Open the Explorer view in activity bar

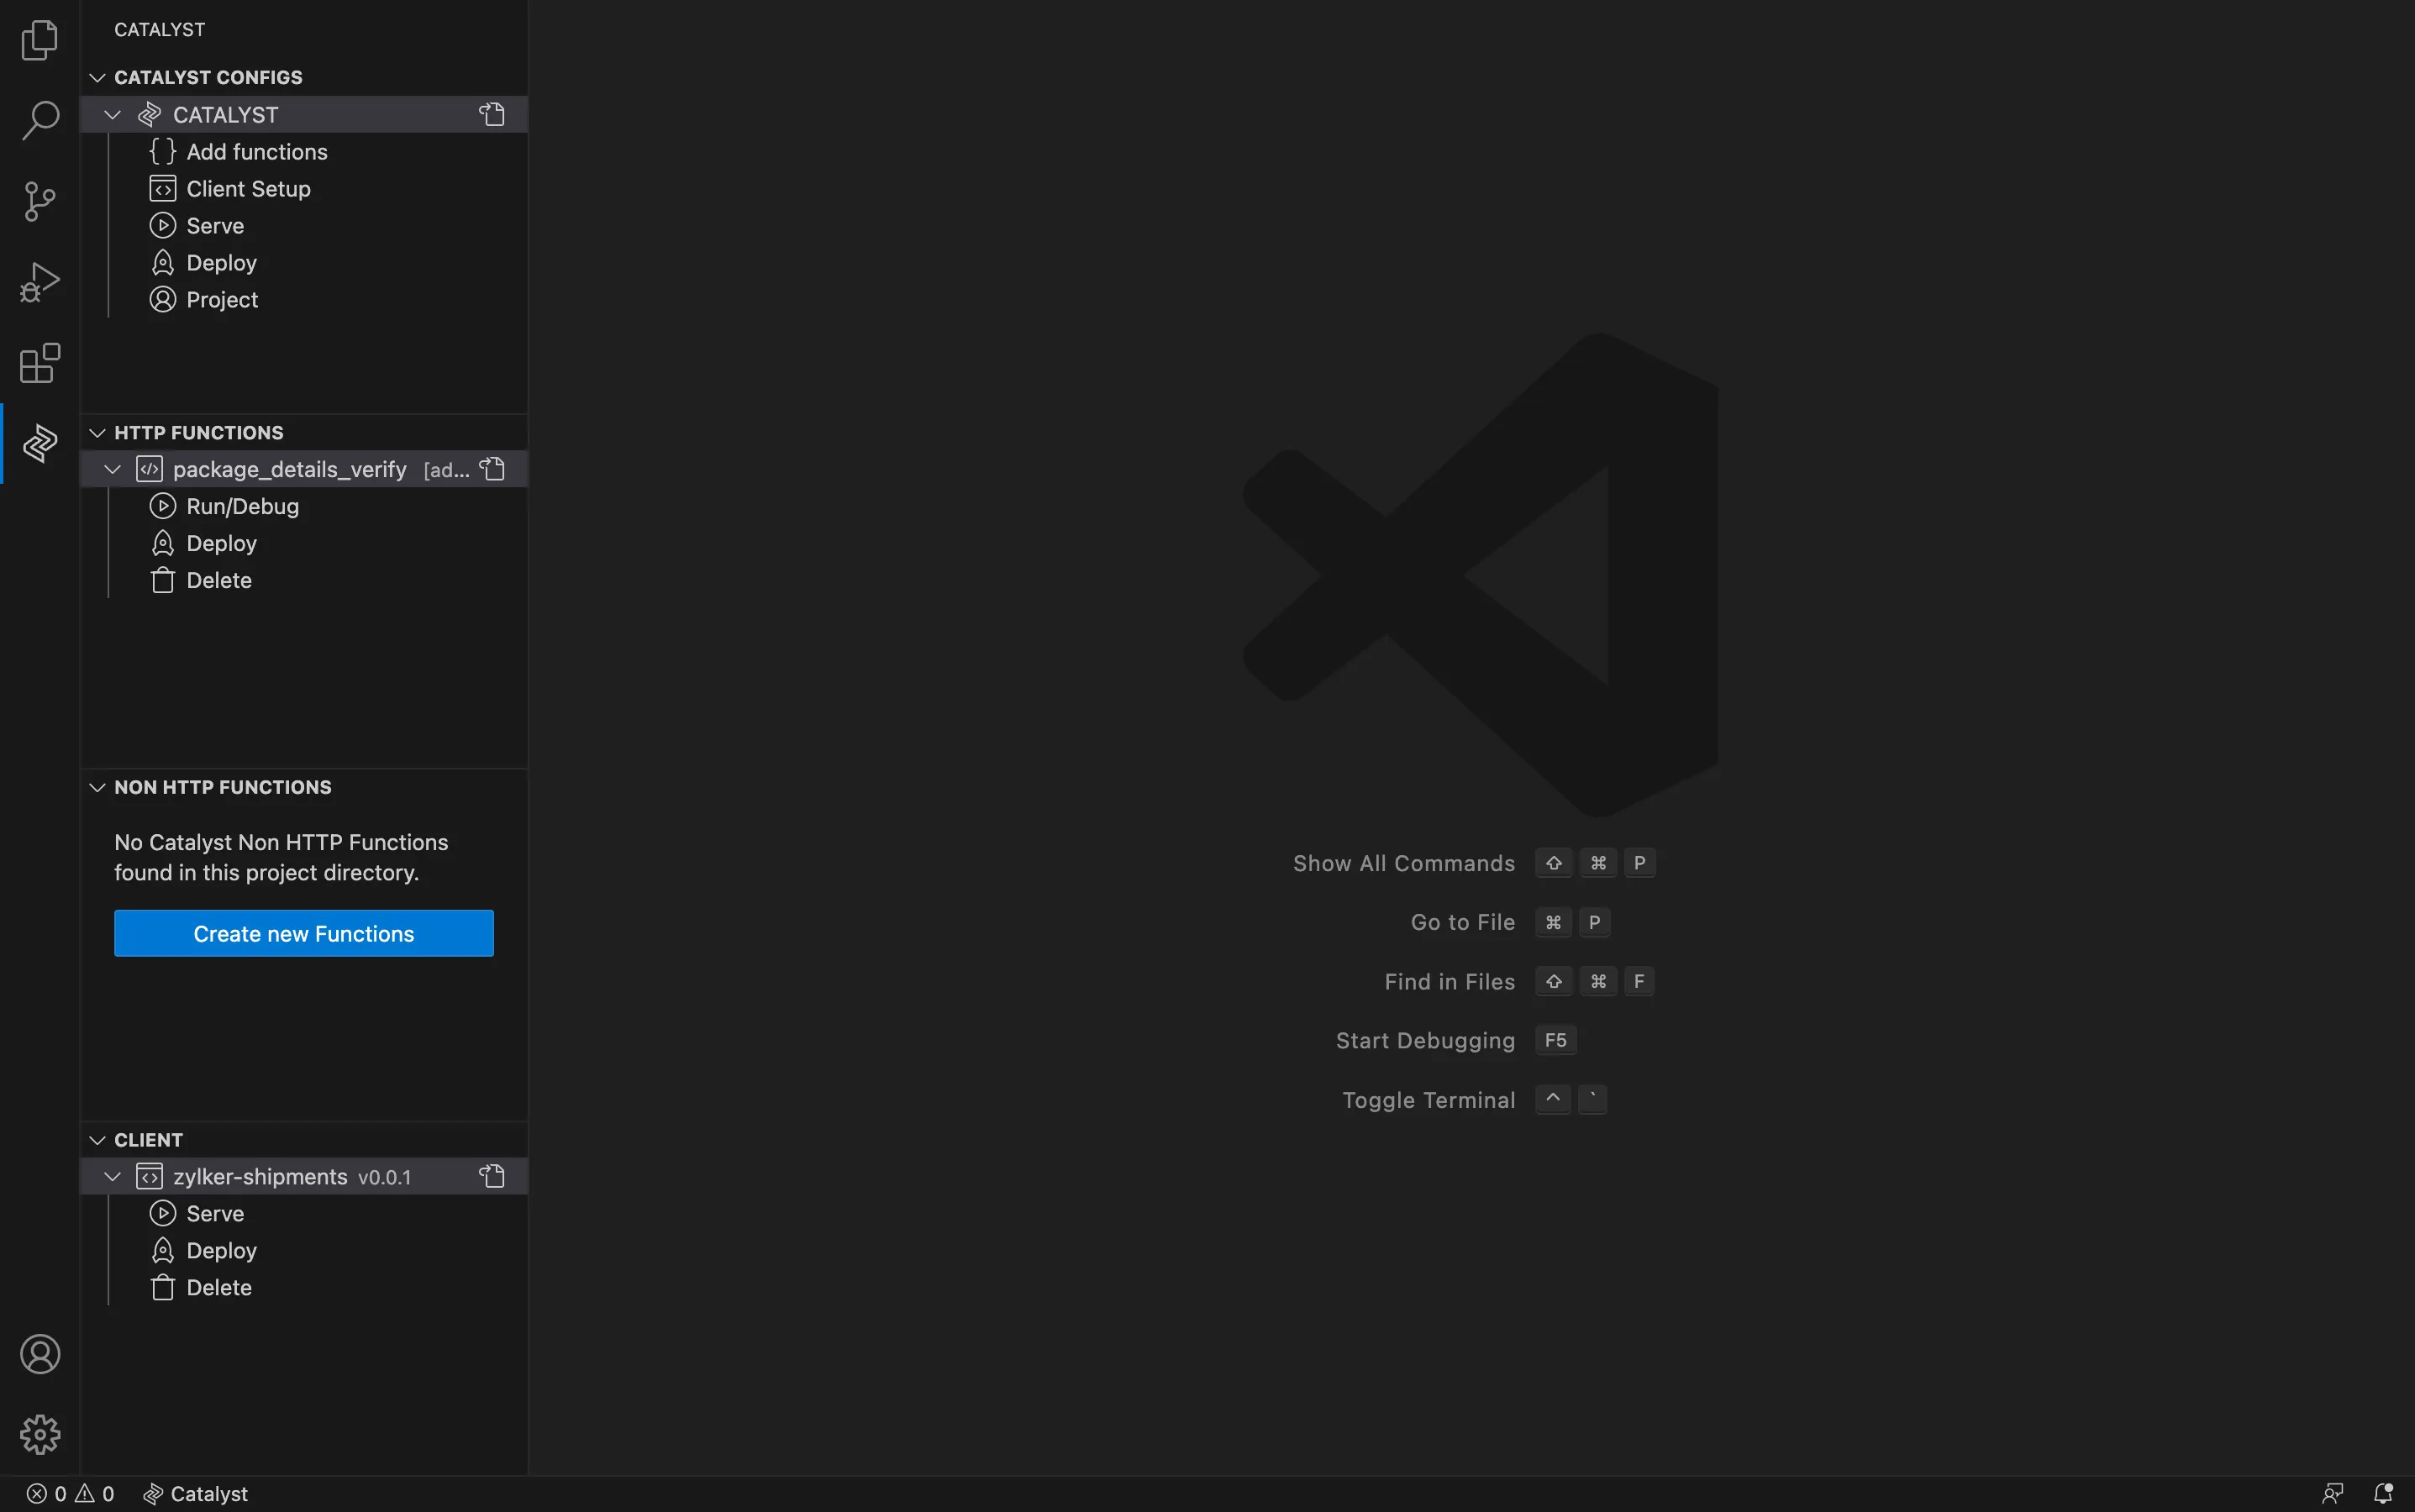coord(40,40)
